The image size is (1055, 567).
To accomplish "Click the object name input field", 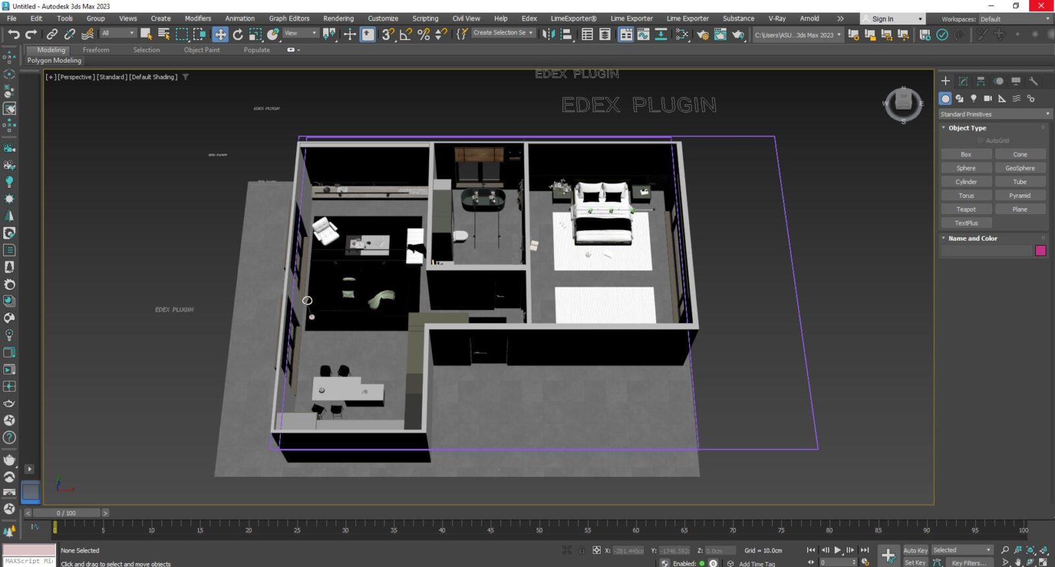I will pos(986,251).
